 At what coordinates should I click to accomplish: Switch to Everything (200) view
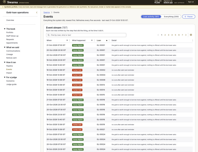pos(171,17)
